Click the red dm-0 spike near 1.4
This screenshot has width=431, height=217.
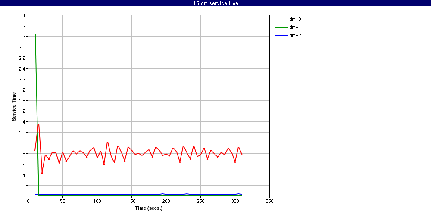[38, 124]
